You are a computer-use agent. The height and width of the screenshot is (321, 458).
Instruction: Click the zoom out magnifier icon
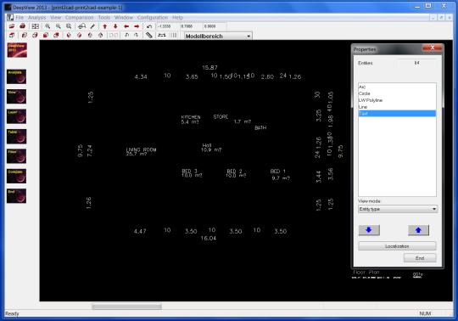coord(59,26)
